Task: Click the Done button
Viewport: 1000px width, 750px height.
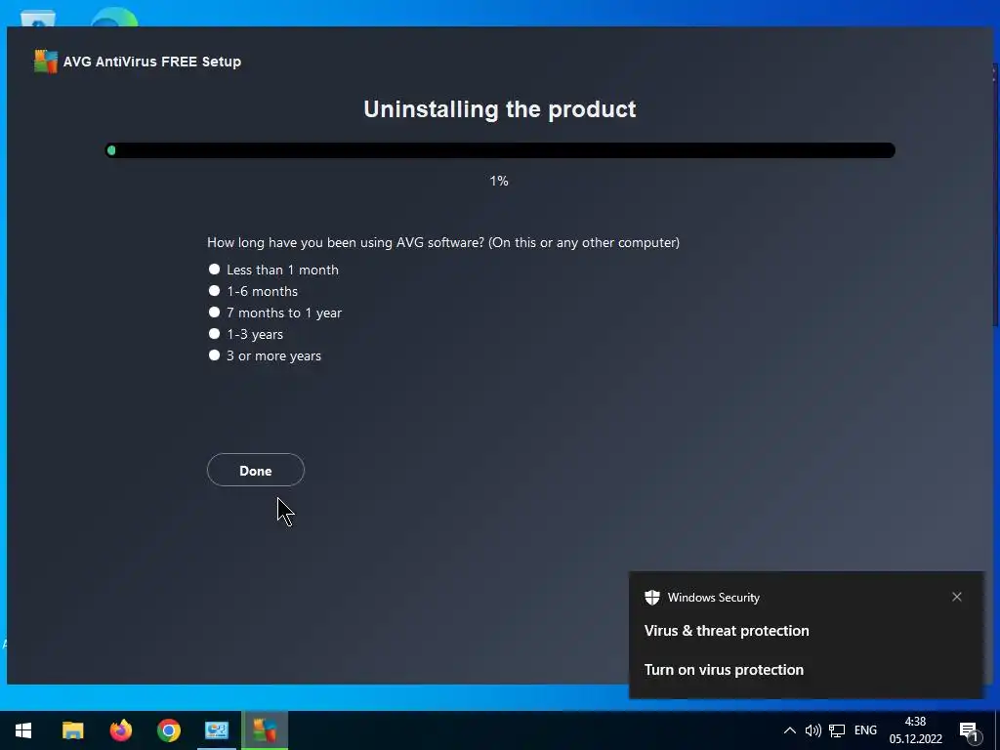Action: point(256,470)
